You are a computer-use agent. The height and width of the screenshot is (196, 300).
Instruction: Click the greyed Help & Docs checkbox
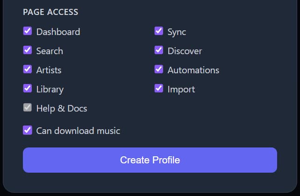coord(28,108)
